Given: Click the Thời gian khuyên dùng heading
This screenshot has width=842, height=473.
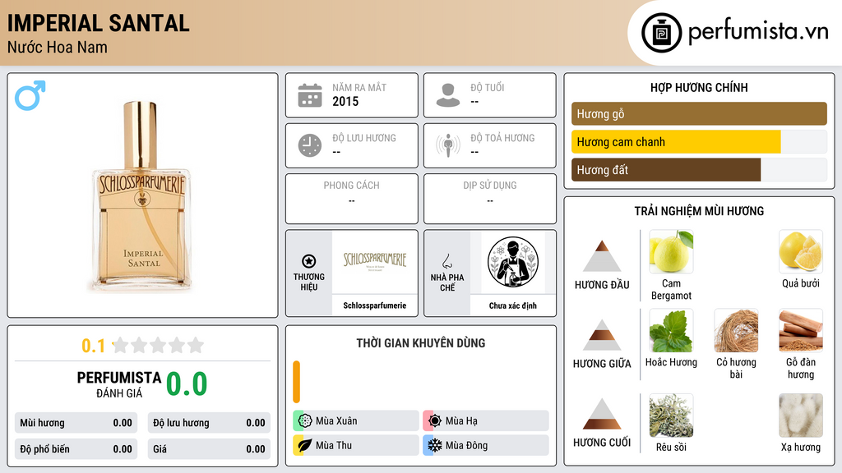Looking at the screenshot, I should (x=421, y=342).
